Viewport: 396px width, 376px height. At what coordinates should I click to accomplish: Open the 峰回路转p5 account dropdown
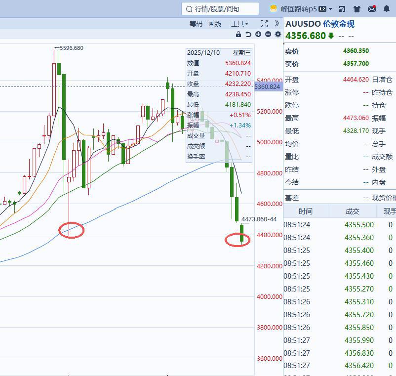coord(302,9)
